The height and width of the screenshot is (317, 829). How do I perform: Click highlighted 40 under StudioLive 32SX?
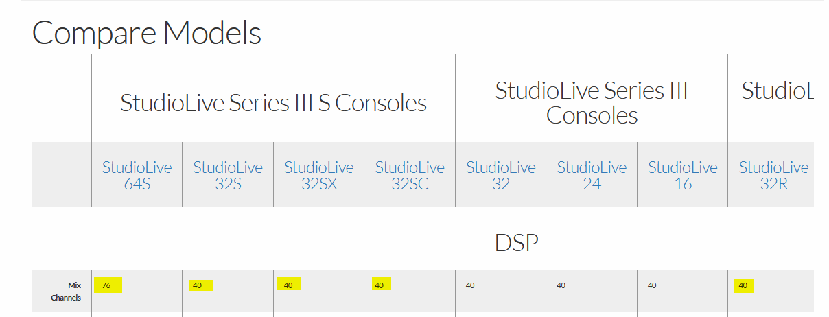tap(289, 285)
